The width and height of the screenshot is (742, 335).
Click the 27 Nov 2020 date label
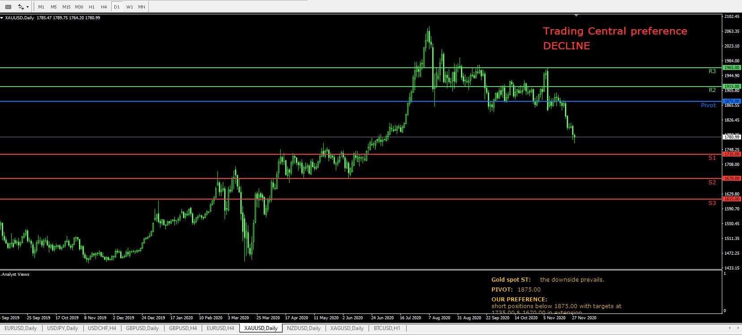[584, 318]
